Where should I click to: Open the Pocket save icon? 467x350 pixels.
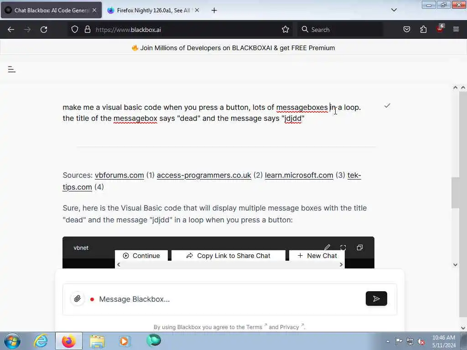[407, 30]
